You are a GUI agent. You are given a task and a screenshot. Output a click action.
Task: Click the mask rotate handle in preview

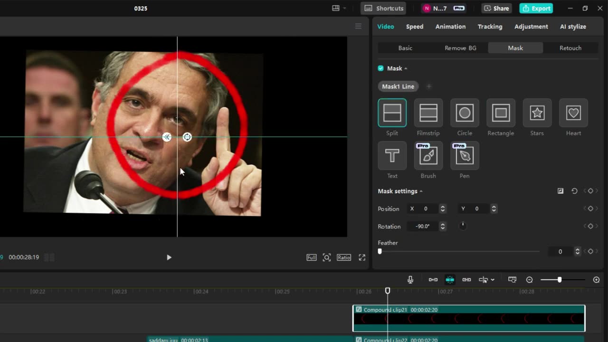tap(187, 137)
